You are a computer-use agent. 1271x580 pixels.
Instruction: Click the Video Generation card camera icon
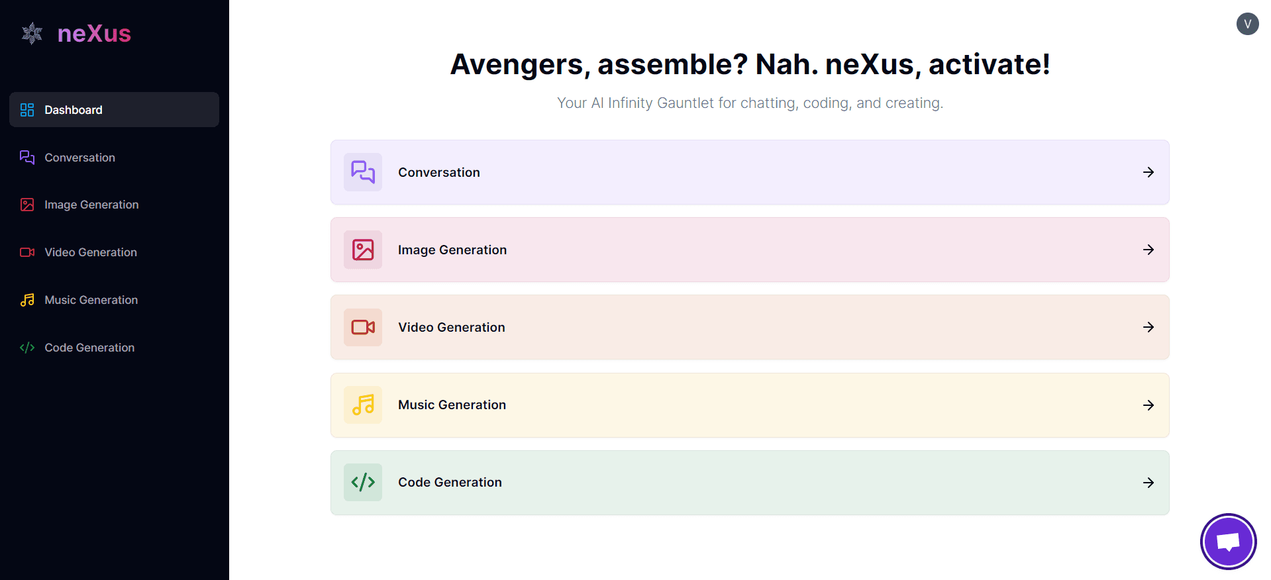363,327
